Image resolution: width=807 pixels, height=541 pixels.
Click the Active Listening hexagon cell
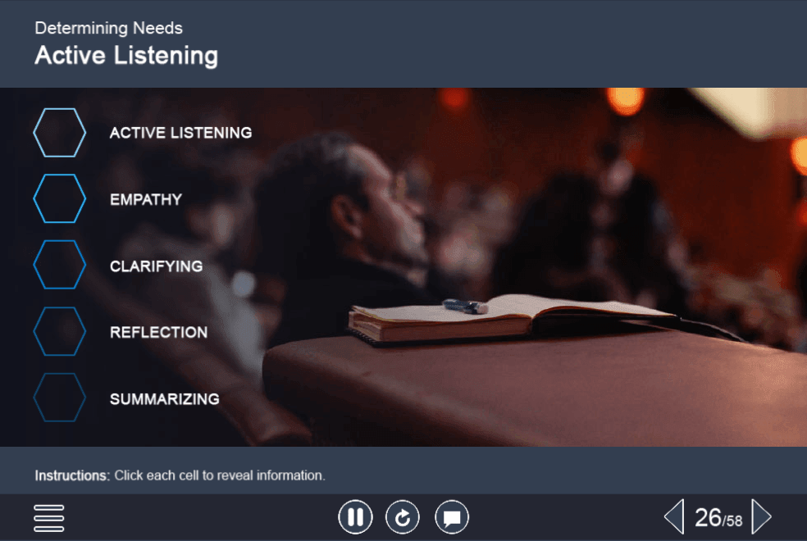(60, 133)
